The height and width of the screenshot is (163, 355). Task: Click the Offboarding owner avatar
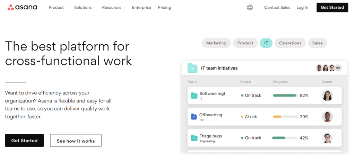(327, 117)
